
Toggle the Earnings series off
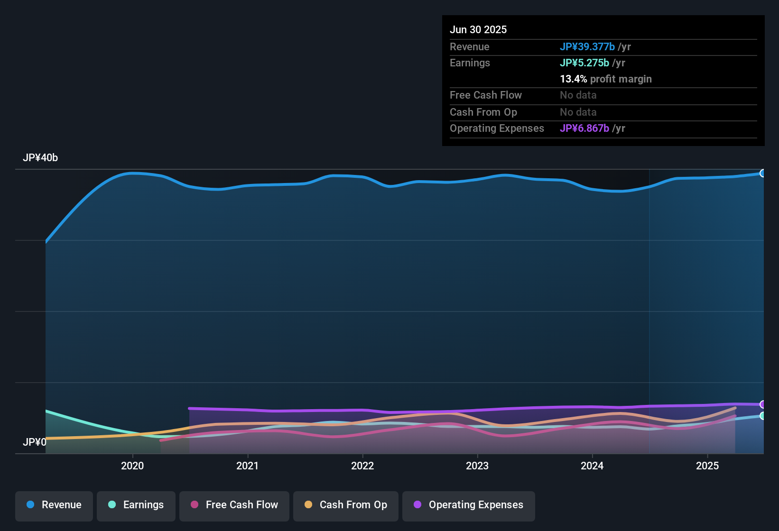click(x=136, y=505)
